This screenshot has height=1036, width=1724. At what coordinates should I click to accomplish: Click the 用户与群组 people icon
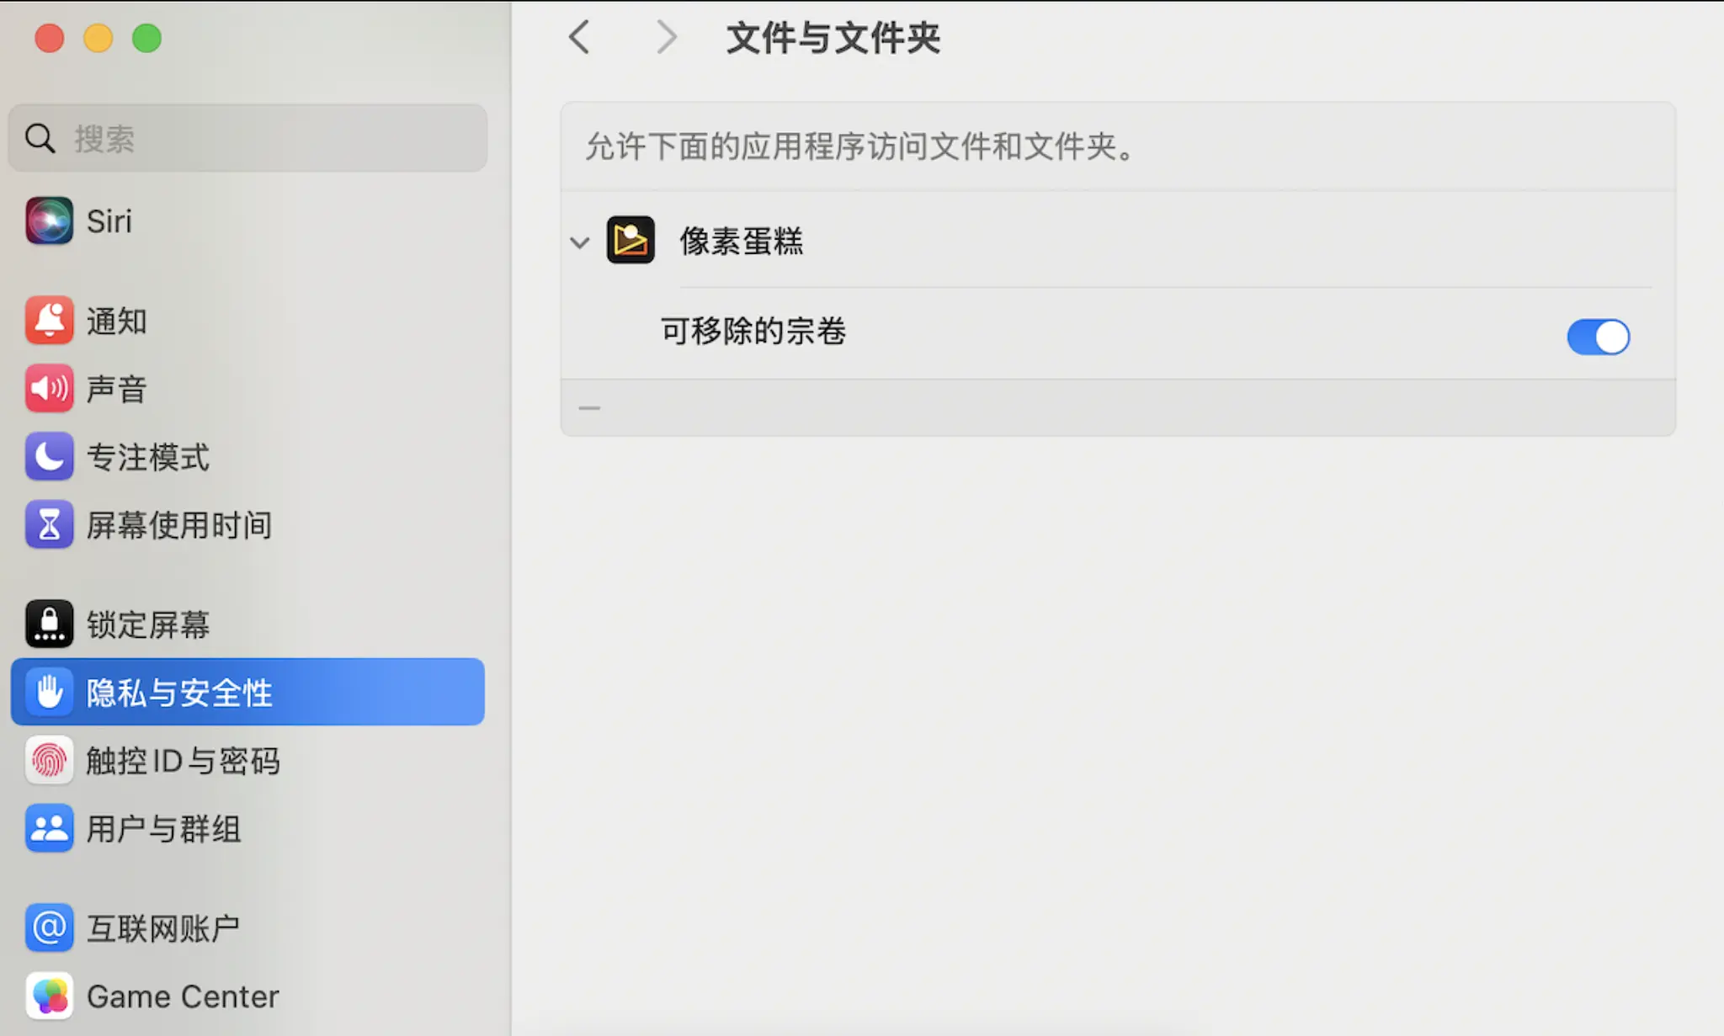coord(49,829)
